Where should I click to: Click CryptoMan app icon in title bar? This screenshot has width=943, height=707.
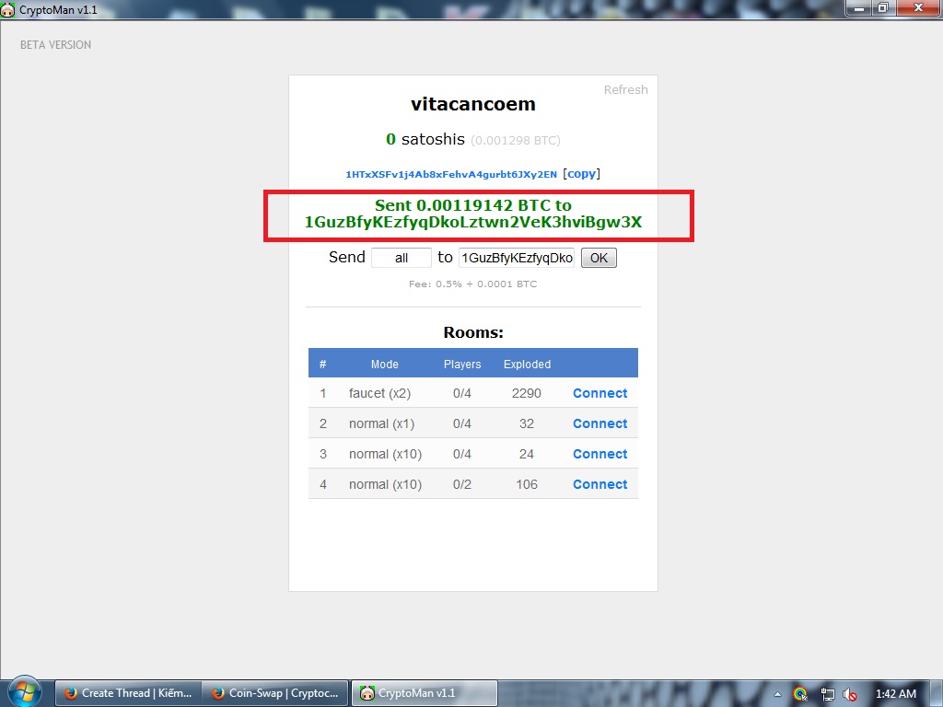(x=7, y=9)
